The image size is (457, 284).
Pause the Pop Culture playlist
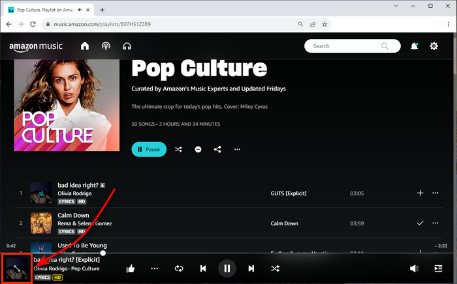[x=149, y=149]
